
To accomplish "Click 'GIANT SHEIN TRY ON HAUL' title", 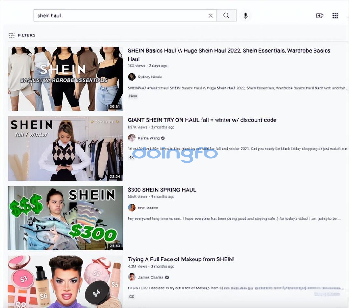I will [202, 120].
